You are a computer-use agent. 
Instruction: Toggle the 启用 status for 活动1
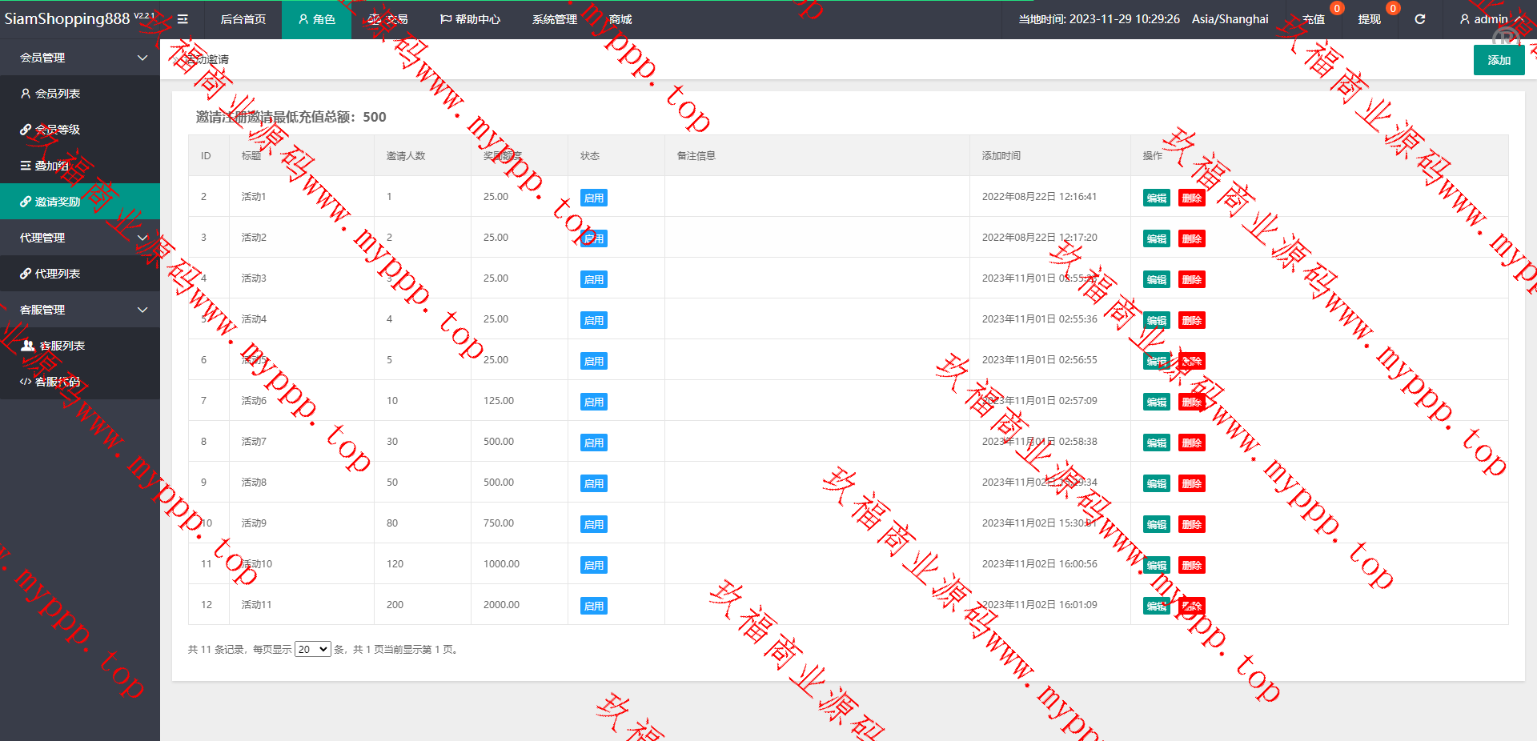click(593, 198)
